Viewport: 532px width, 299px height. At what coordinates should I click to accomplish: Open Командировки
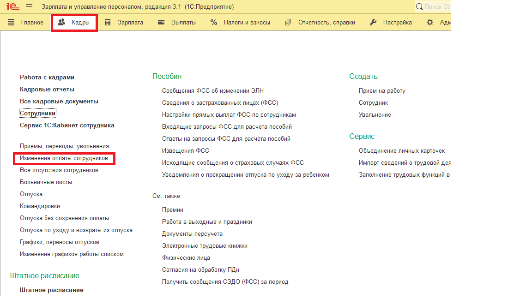pos(40,206)
